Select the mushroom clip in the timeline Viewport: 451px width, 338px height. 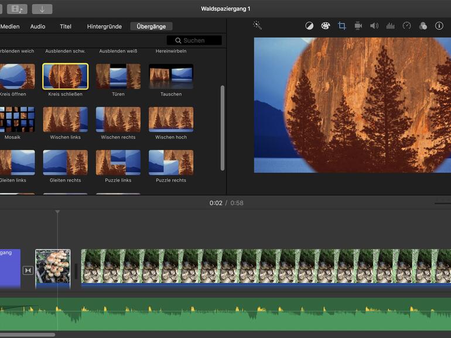coord(53,268)
